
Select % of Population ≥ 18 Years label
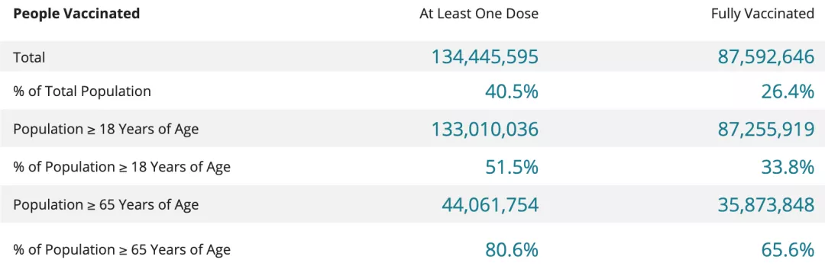pyautogui.click(x=122, y=167)
